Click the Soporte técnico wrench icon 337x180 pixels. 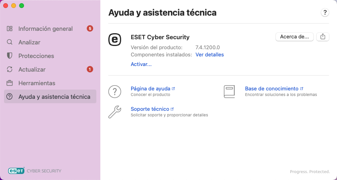click(115, 112)
